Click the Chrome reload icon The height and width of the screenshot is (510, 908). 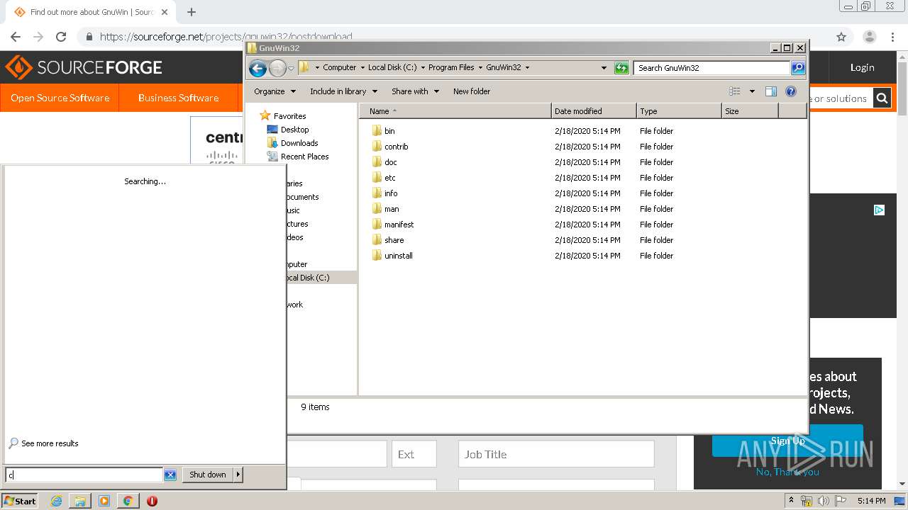point(61,37)
